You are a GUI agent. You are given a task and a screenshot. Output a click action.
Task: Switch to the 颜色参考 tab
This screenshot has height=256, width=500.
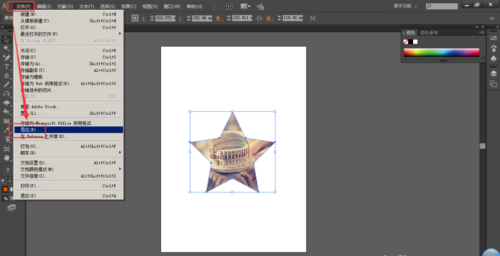coord(429,33)
